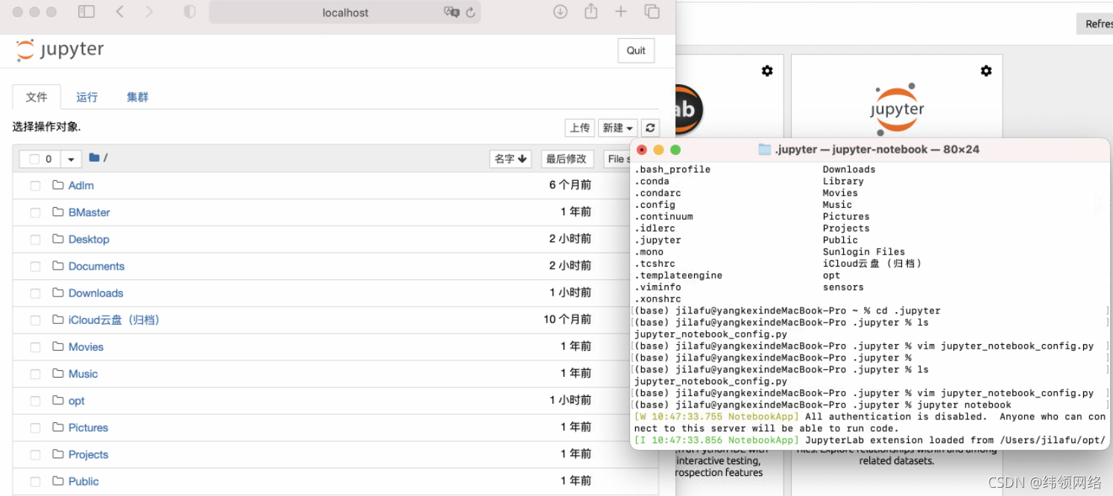Open gear settings on JupyterLab card
Image resolution: width=1113 pixels, height=496 pixels.
pyautogui.click(x=767, y=71)
